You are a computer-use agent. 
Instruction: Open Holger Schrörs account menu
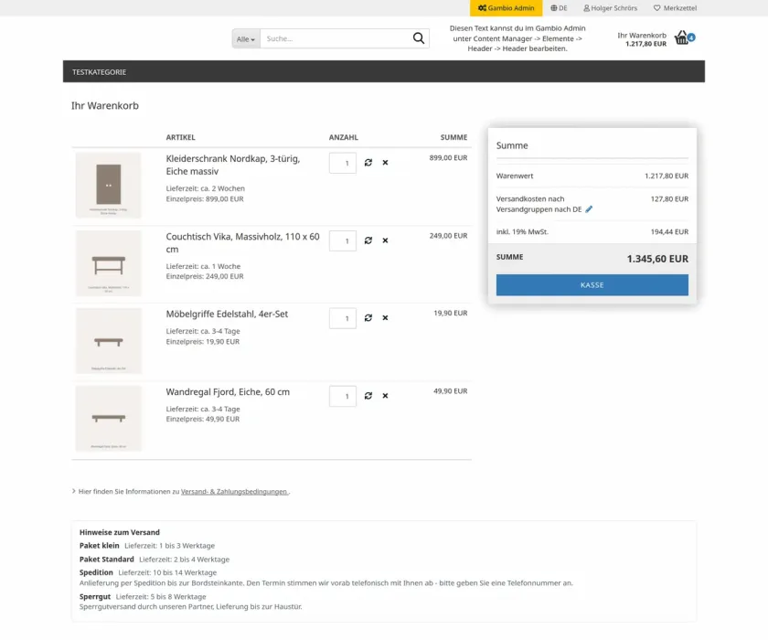tap(611, 8)
